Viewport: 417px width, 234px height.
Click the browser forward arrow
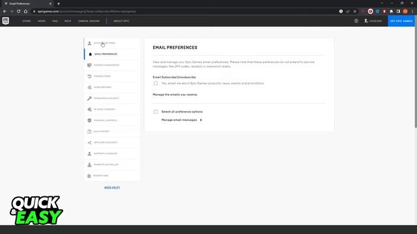tap(12, 12)
